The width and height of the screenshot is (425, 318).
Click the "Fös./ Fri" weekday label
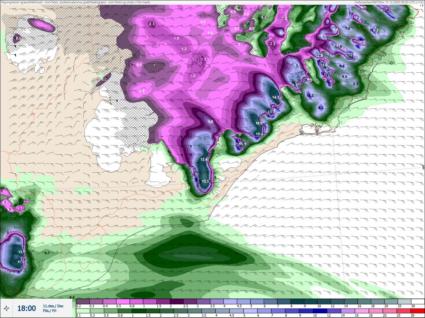point(49,311)
